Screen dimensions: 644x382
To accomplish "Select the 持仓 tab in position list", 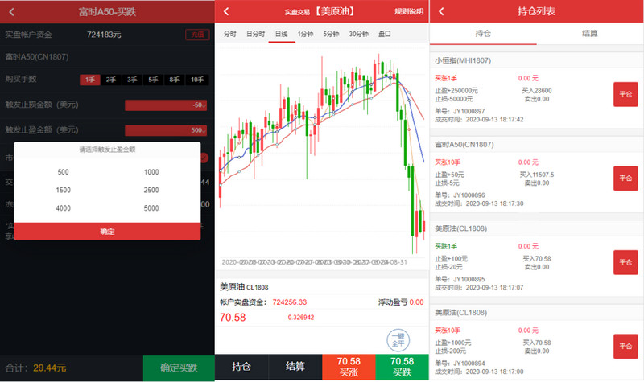I will 483,34.
